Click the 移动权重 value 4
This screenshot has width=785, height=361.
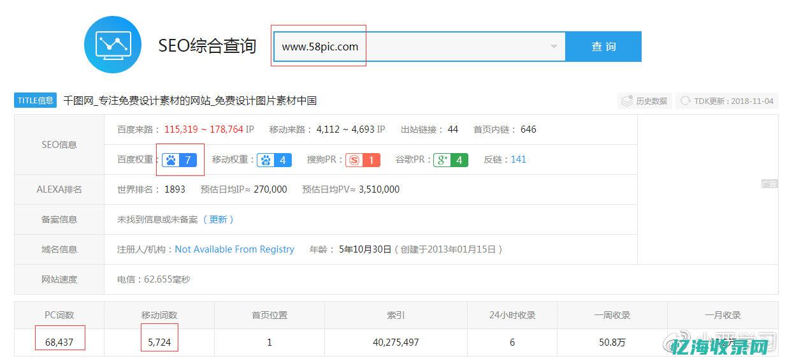click(283, 160)
